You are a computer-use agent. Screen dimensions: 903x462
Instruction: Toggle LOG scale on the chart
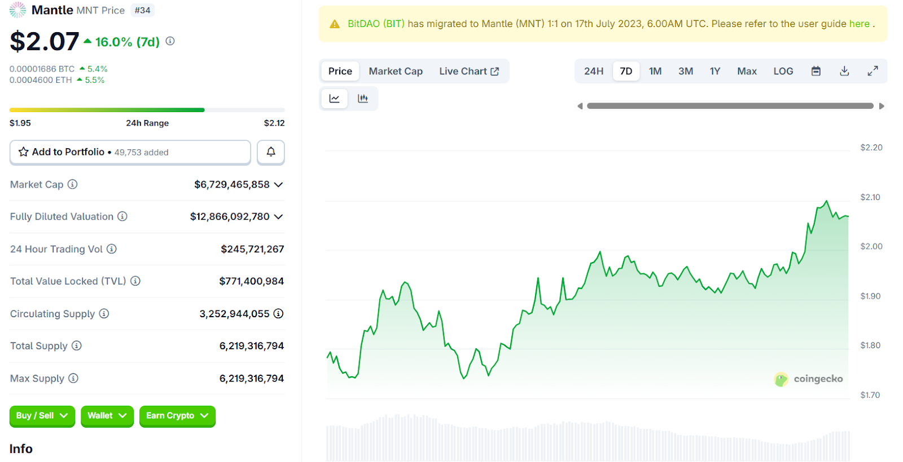point(783,71)
